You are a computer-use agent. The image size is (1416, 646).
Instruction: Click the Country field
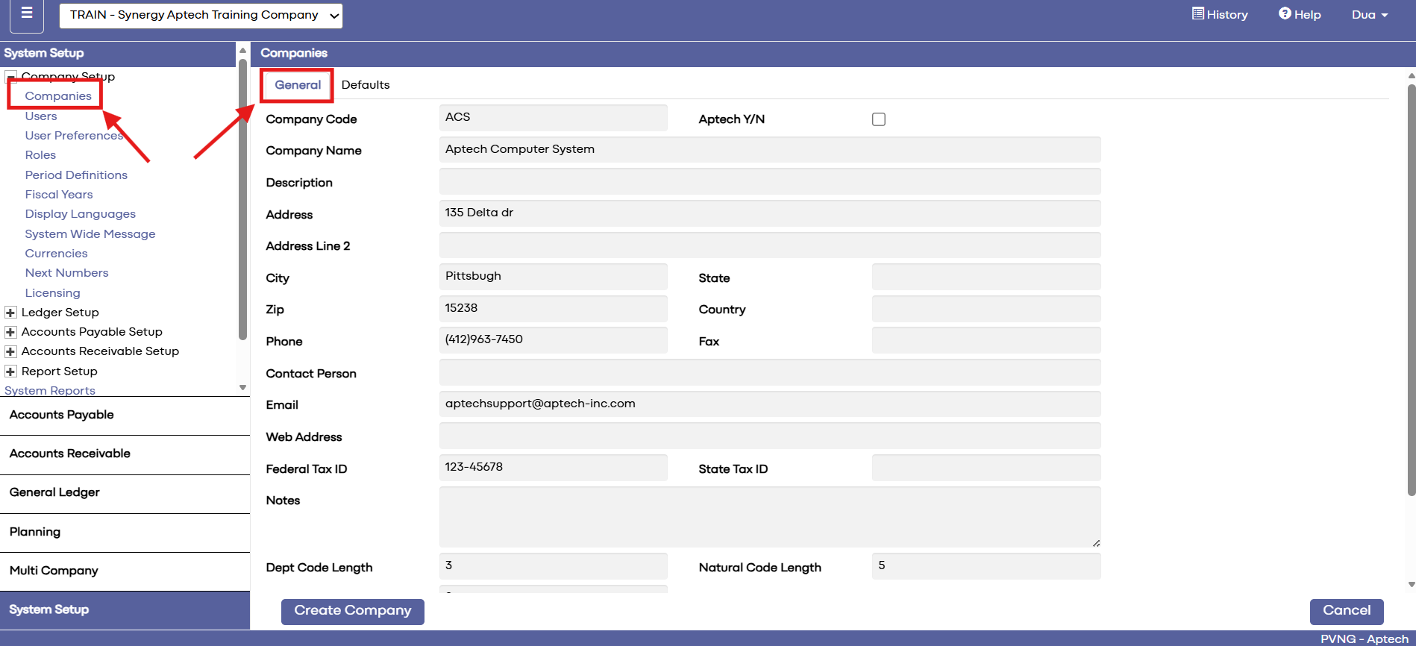tap(986, 309)
